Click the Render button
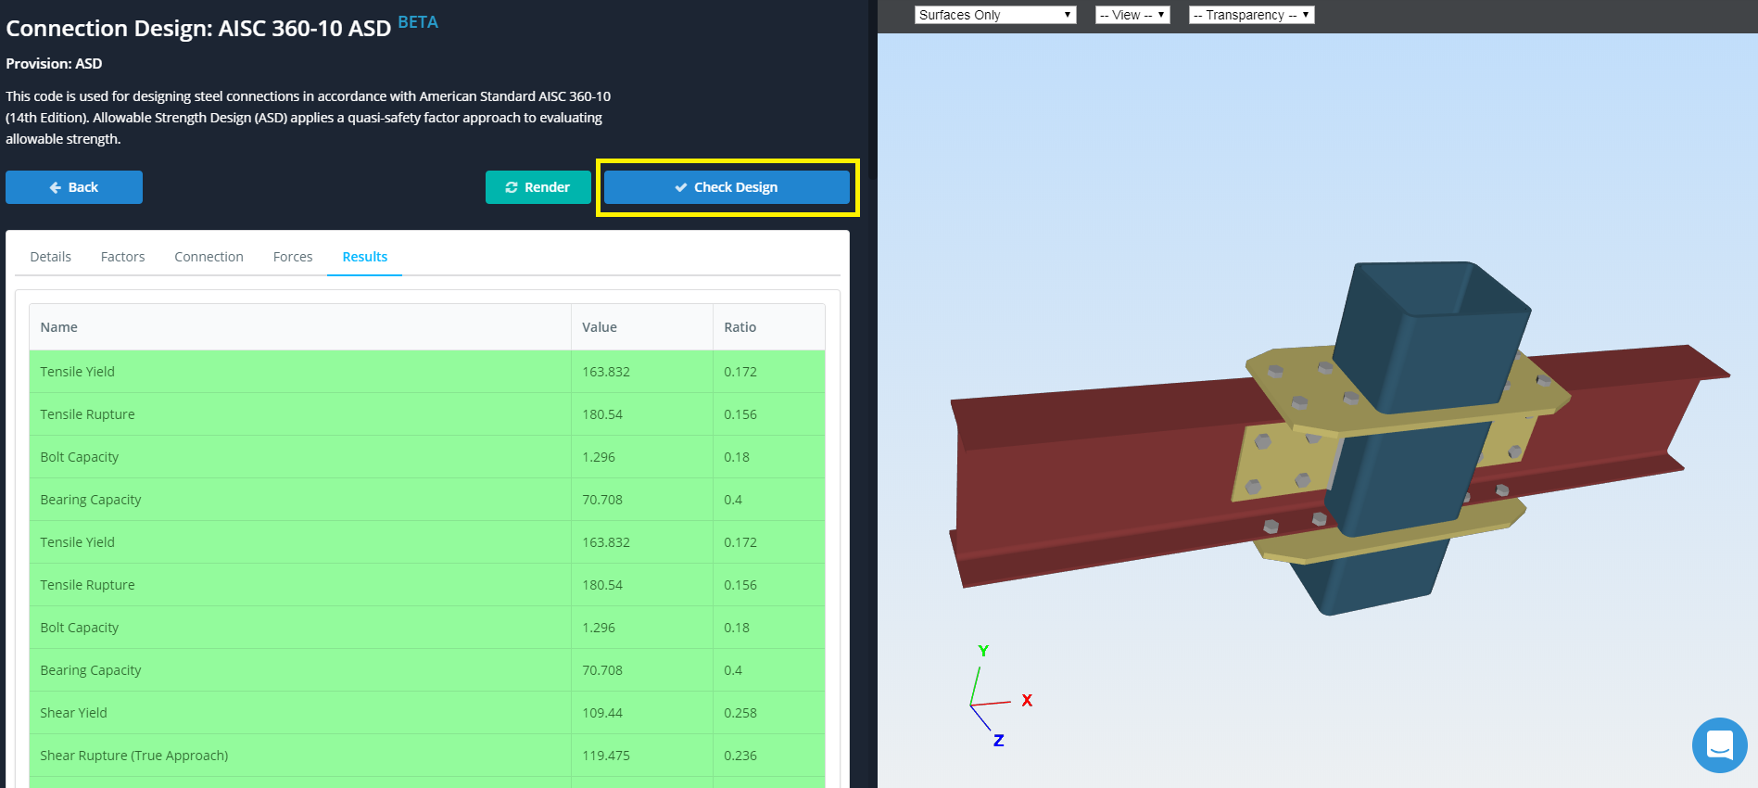Viewport: 1758px width, 788px height. click(x=538, y=187)
